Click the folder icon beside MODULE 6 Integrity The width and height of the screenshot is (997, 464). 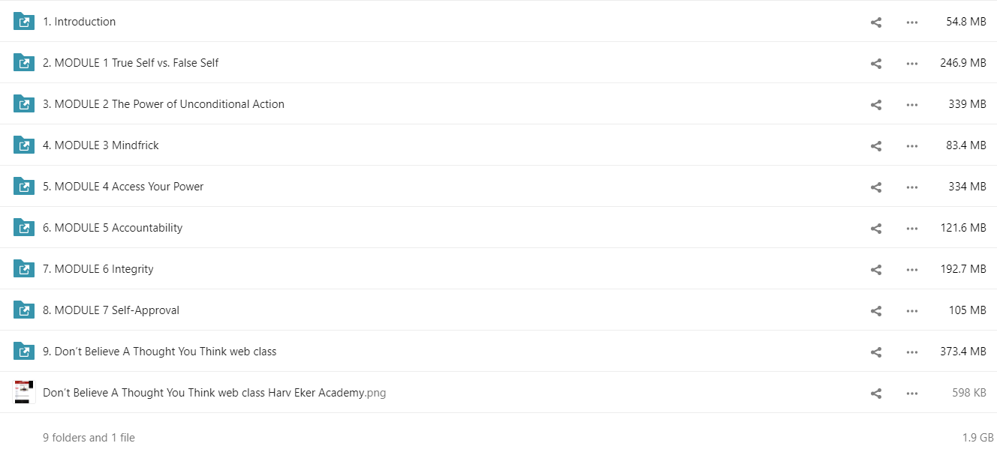click(24, 268)
